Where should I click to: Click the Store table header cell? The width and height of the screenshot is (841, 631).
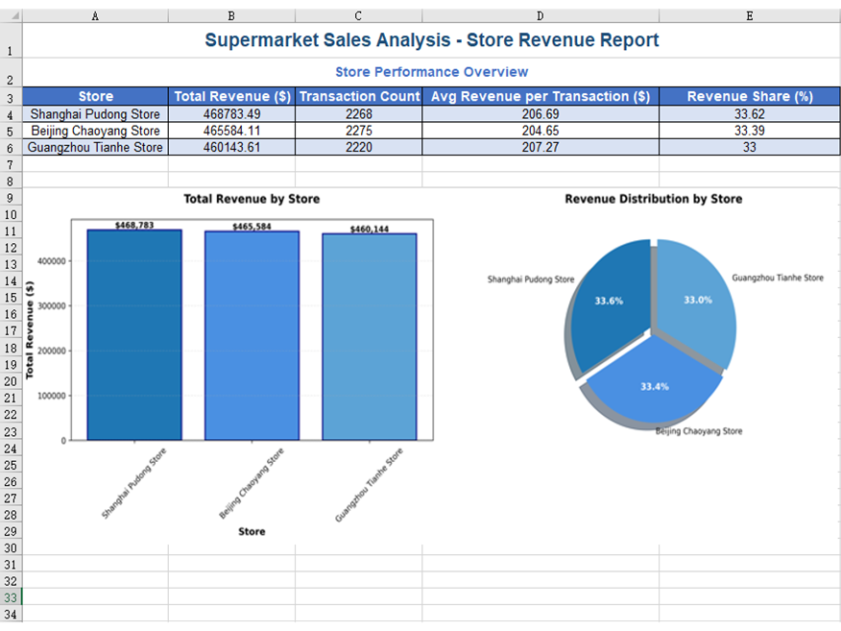[94, 96]
